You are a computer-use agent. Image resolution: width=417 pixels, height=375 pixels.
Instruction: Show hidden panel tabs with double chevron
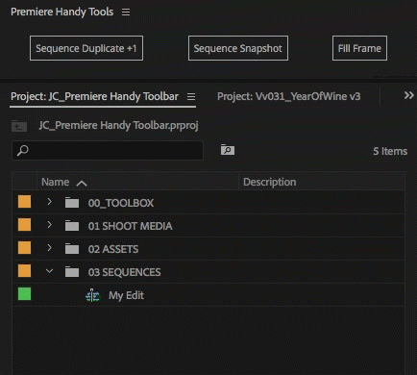408,95
